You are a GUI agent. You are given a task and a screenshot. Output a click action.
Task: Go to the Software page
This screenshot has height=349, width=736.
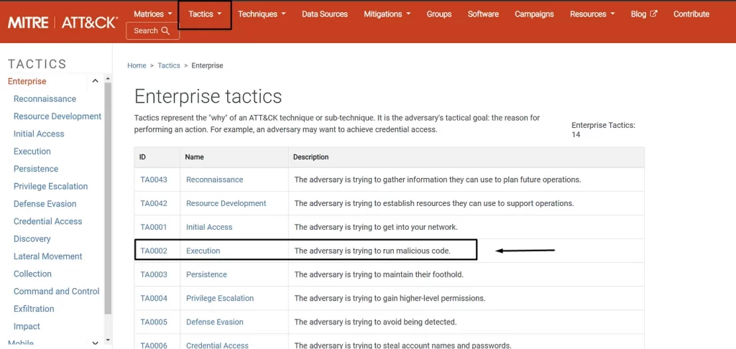tap(483, 14)
